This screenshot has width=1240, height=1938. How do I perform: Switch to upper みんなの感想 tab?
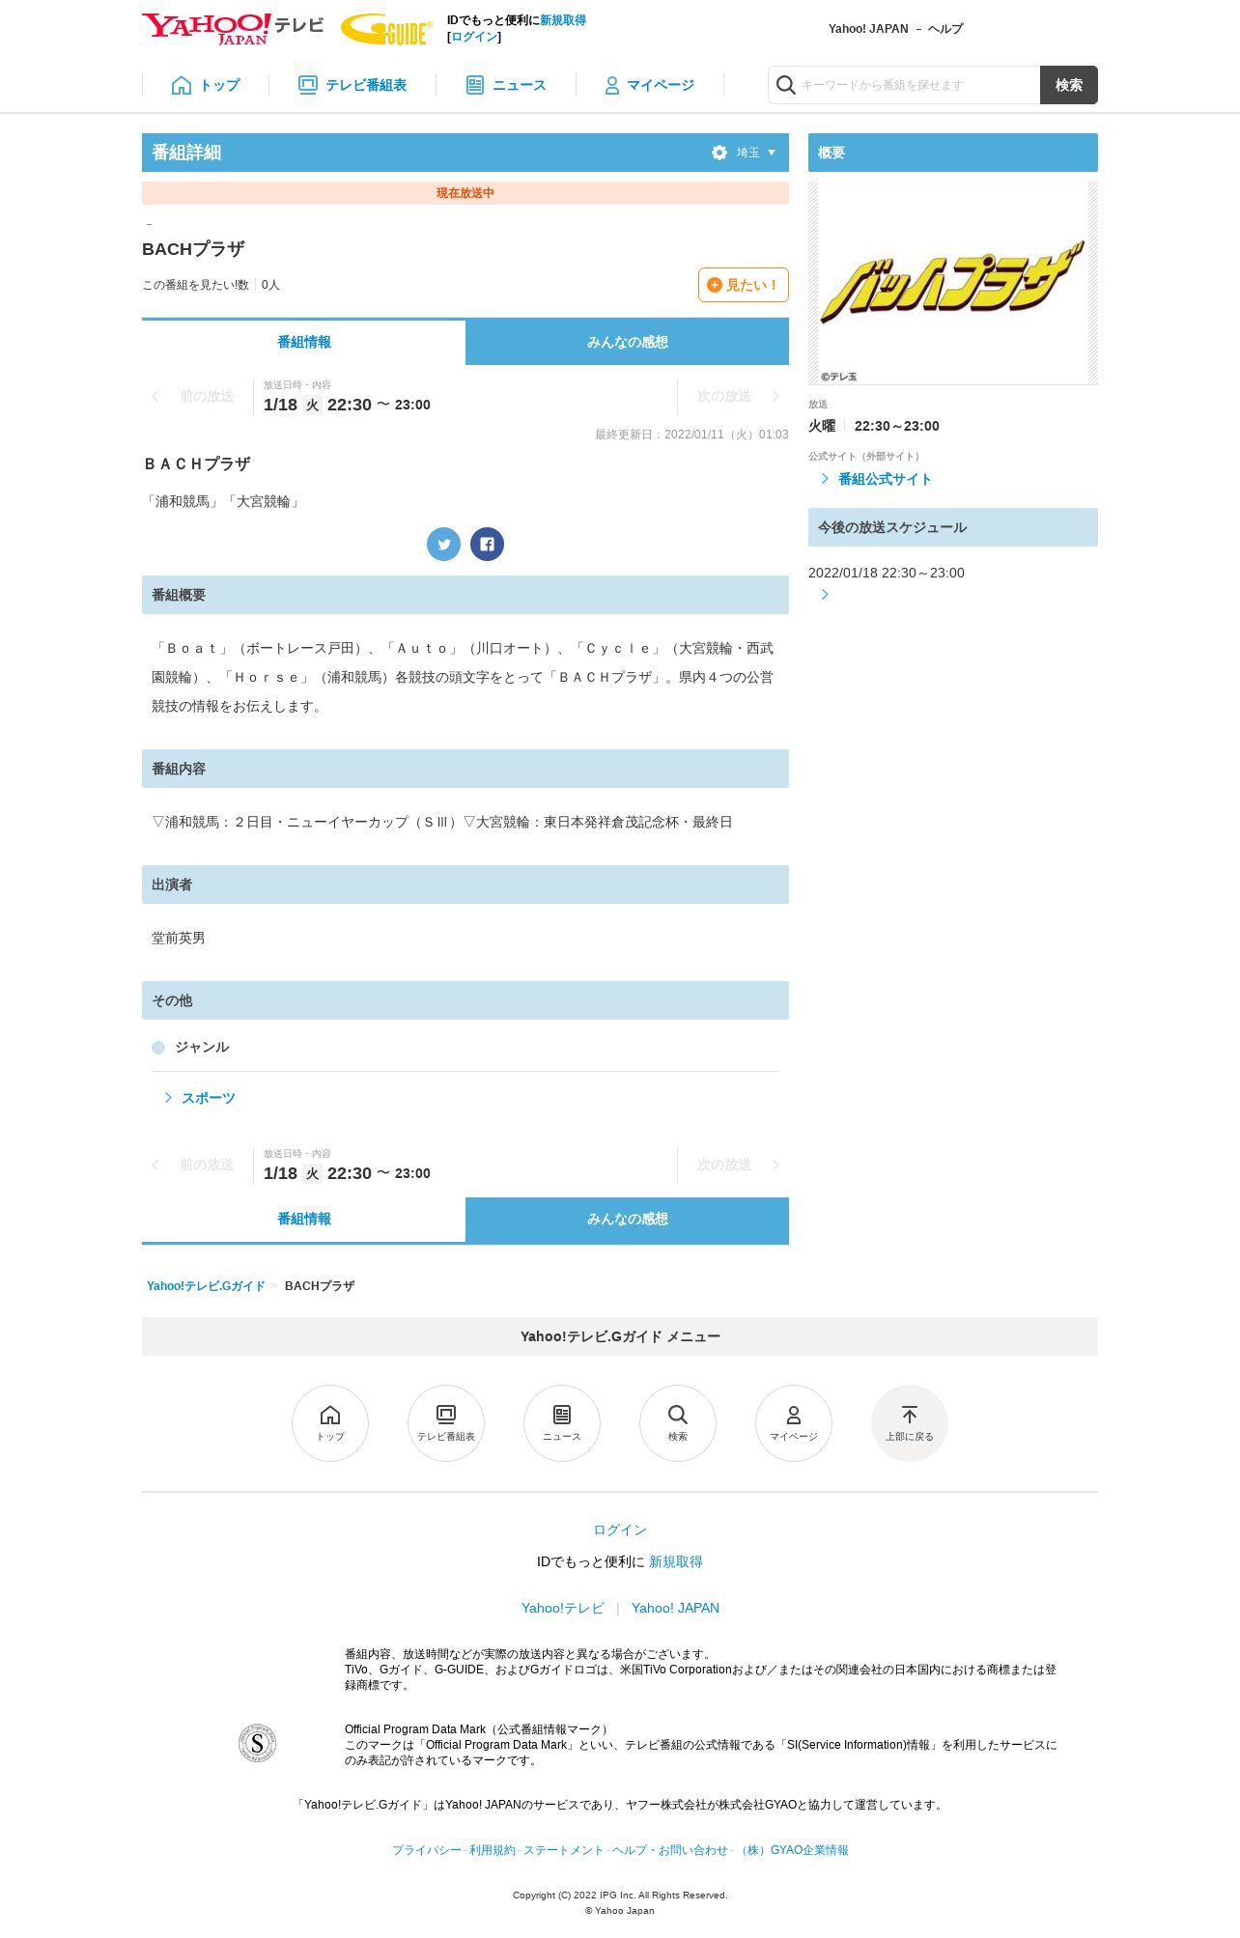(628, 342)
